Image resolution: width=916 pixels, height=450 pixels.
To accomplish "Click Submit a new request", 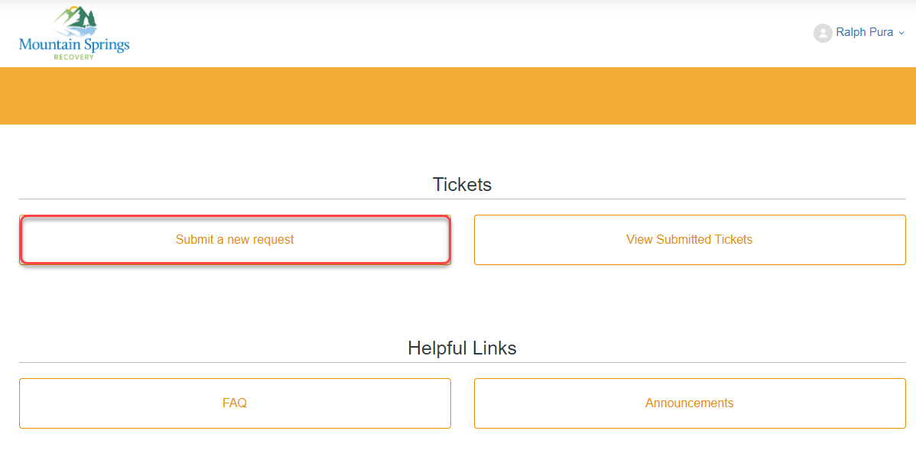I will (235, 240).
